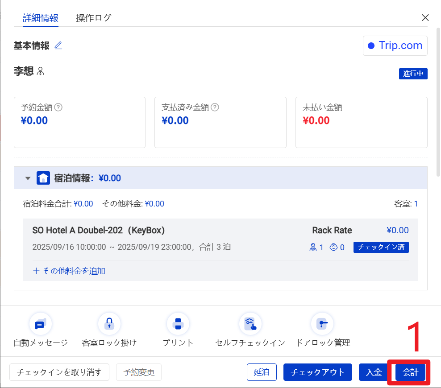
Task: Select the 詳細情報 tab
Action: (x=41, y=18)
